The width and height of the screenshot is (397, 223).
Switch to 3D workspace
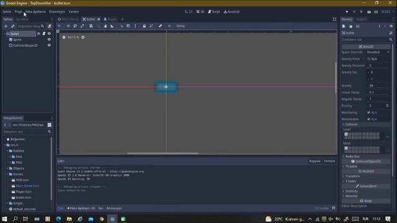tap(200, 12)
